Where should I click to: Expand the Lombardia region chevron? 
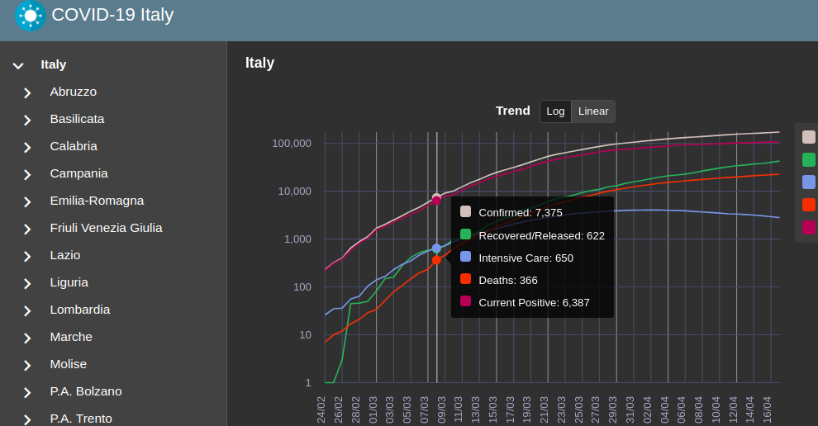point(27,310)
